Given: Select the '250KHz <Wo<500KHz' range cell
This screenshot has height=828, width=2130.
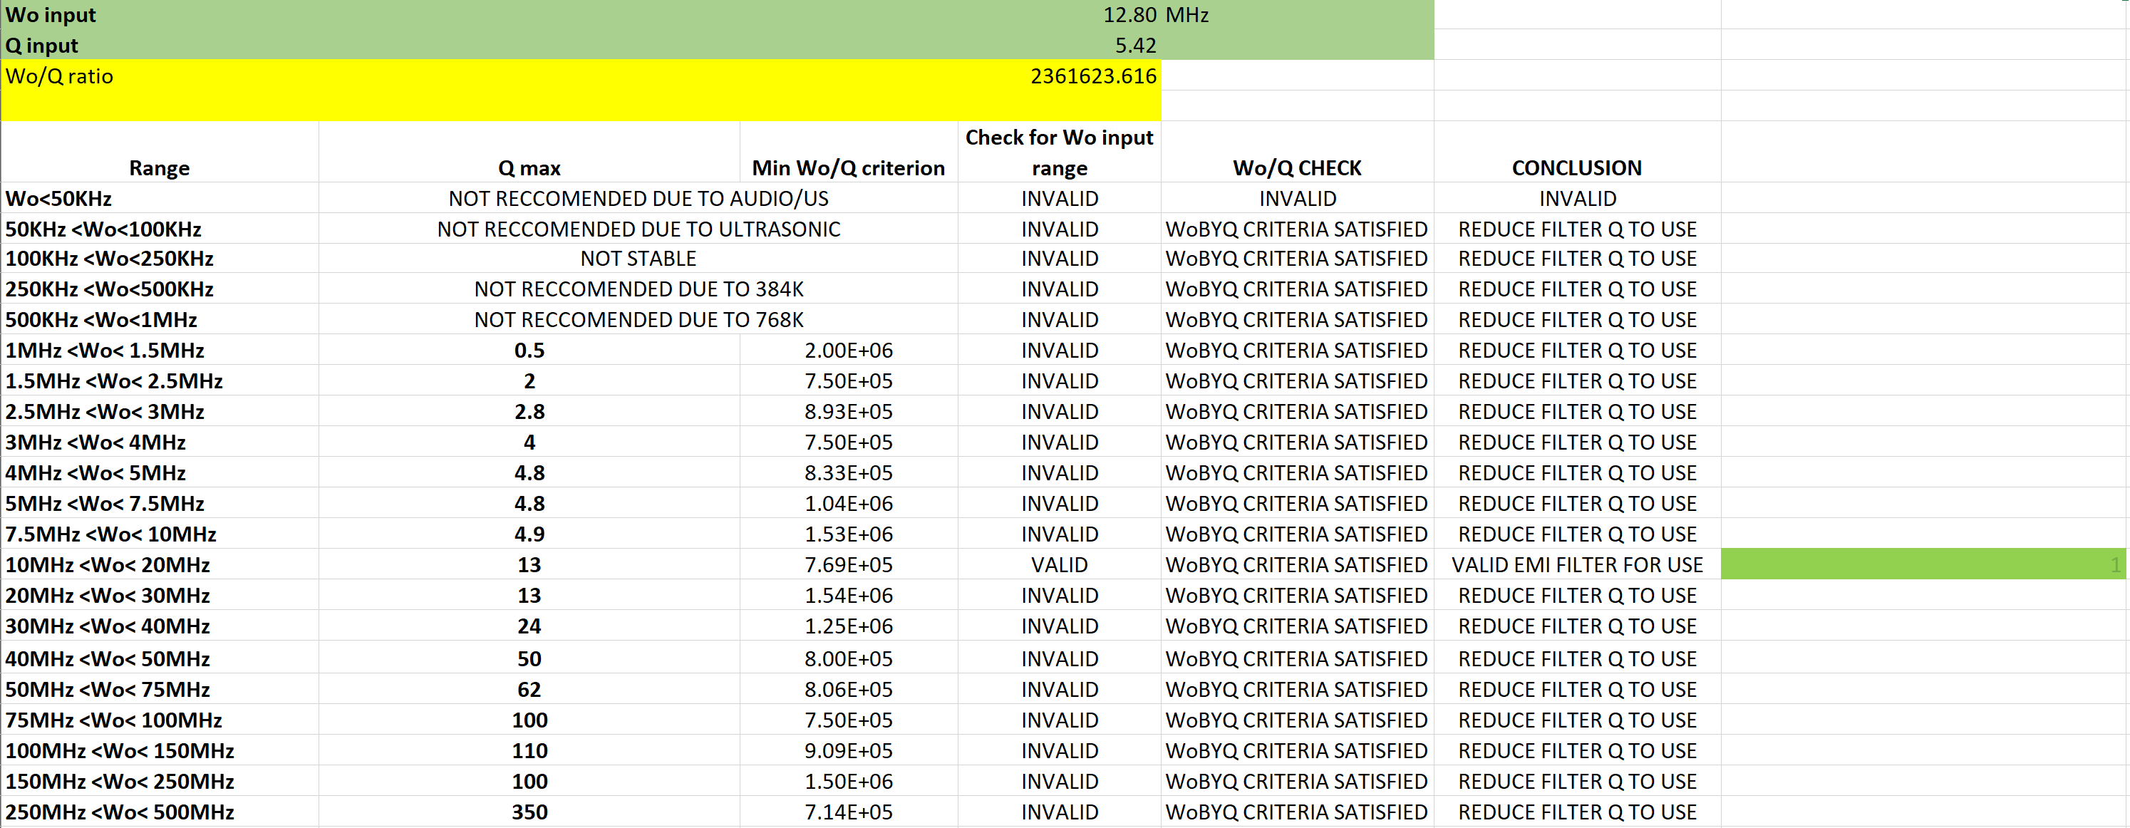Looking at the screenshot, I should [160, 289].
